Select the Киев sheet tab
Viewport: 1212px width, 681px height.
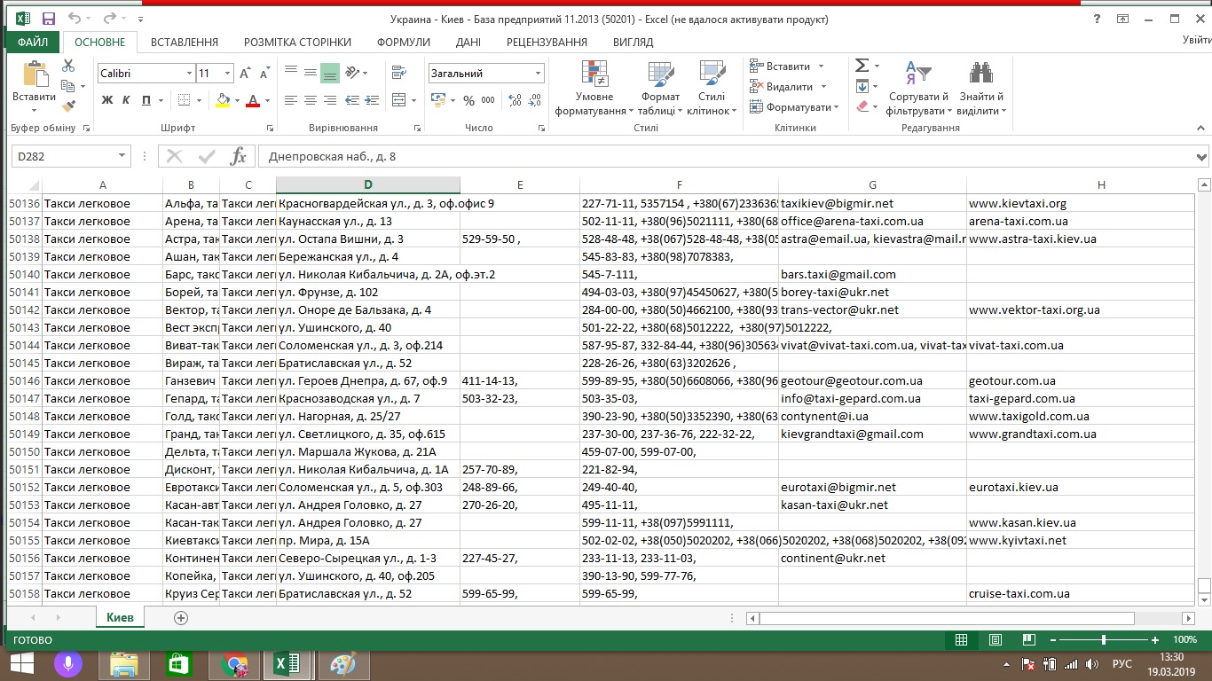point(120,617)
